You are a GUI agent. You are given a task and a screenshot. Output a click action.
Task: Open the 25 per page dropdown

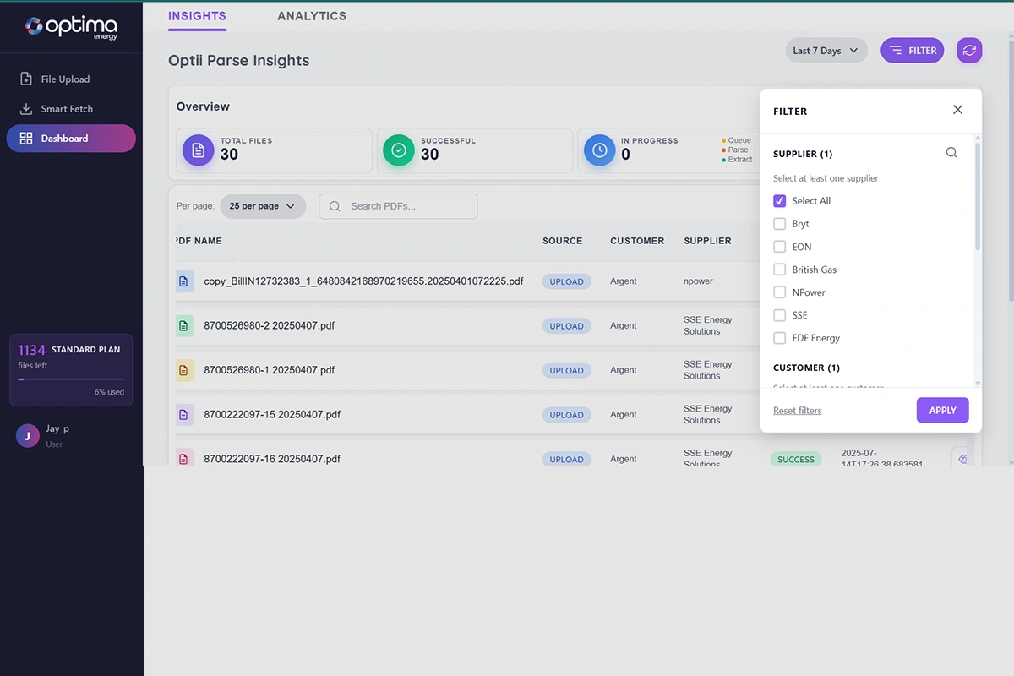pos(263,206)
